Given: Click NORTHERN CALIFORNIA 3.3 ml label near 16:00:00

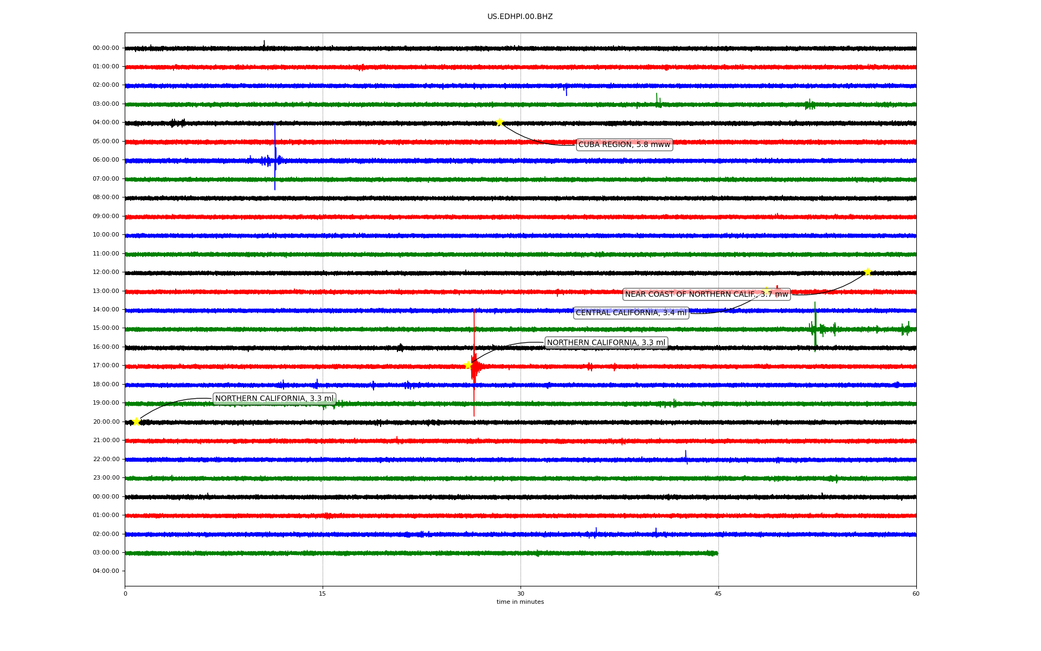Looking at the screenshot, I should (606, 342).
